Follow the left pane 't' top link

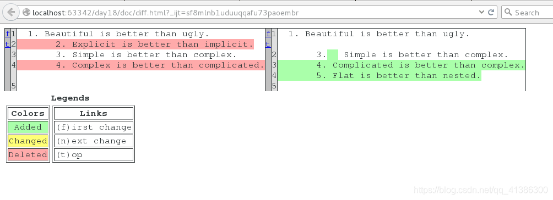[7, 44]
